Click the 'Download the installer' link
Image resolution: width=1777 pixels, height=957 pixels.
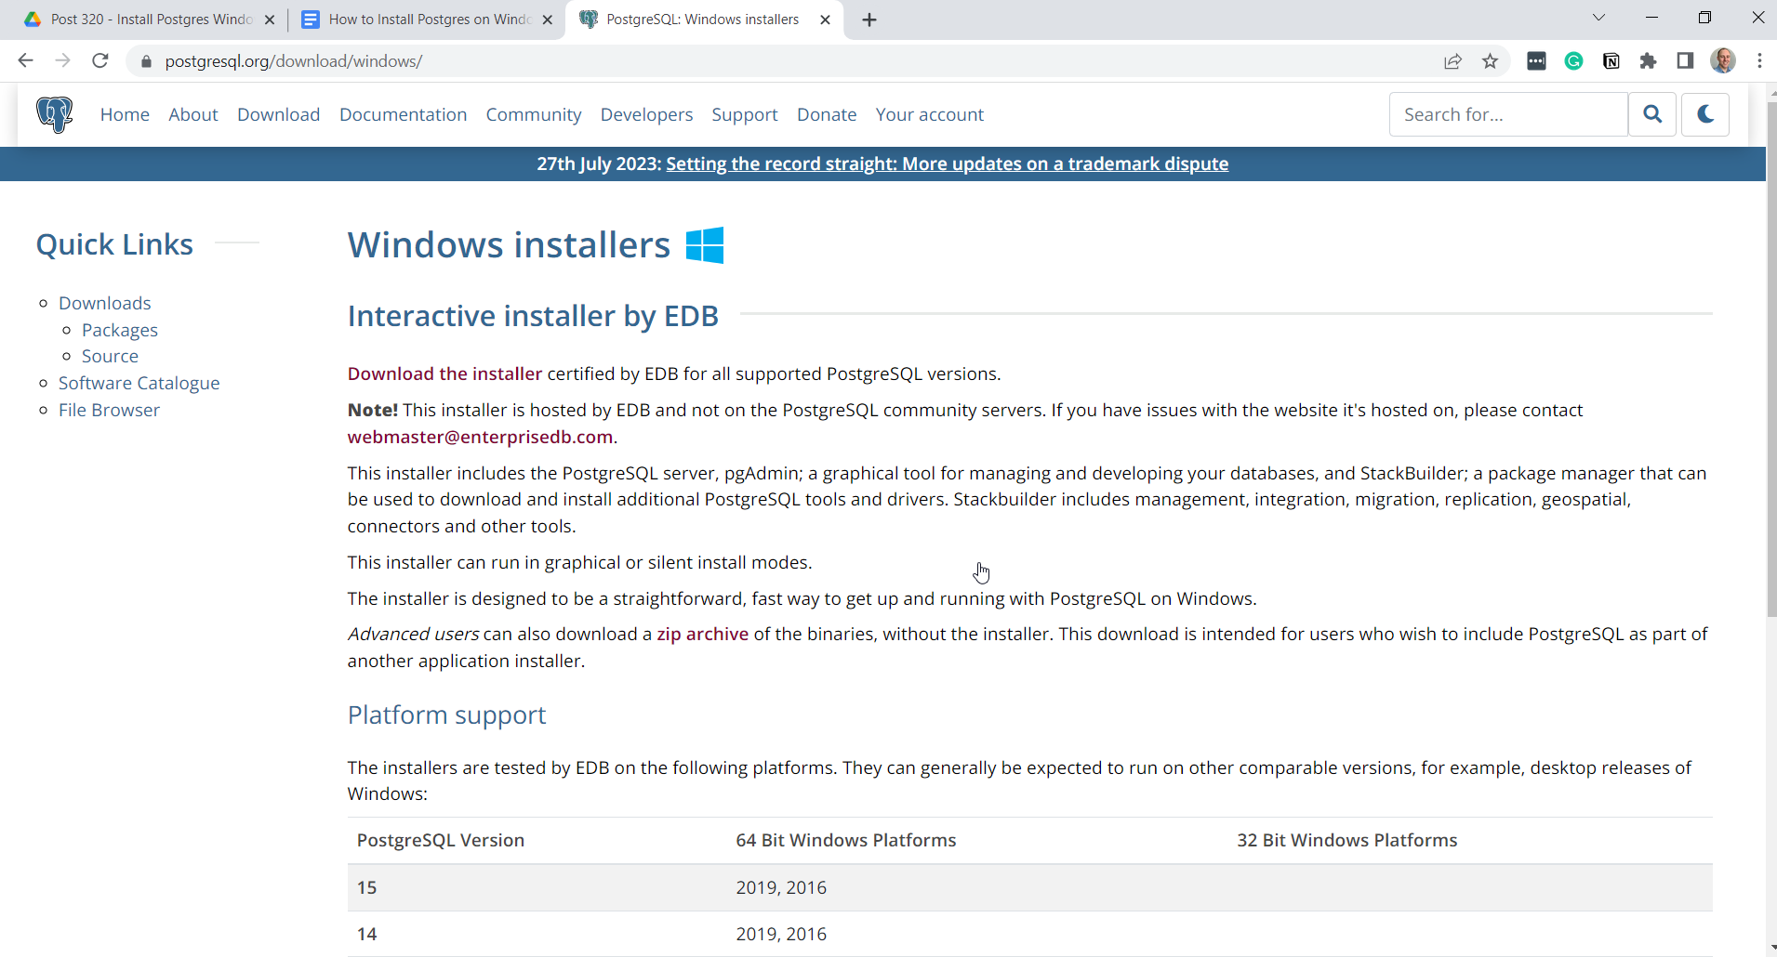coord(444,374)
